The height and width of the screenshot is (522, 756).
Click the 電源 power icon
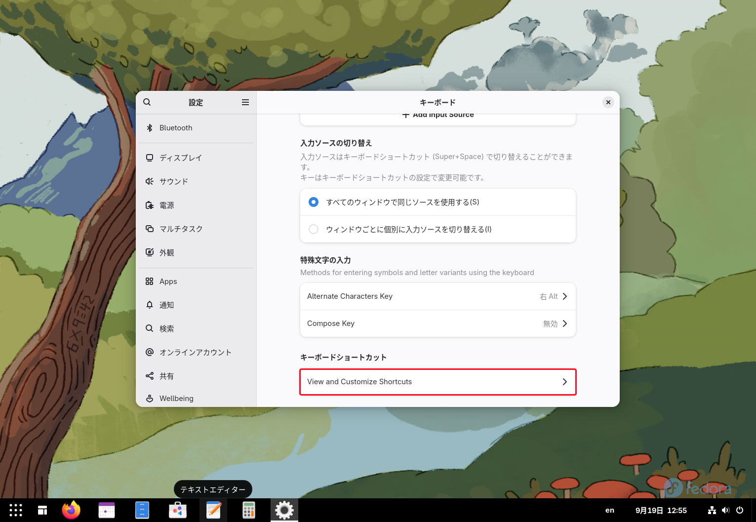tap(150, 205)
